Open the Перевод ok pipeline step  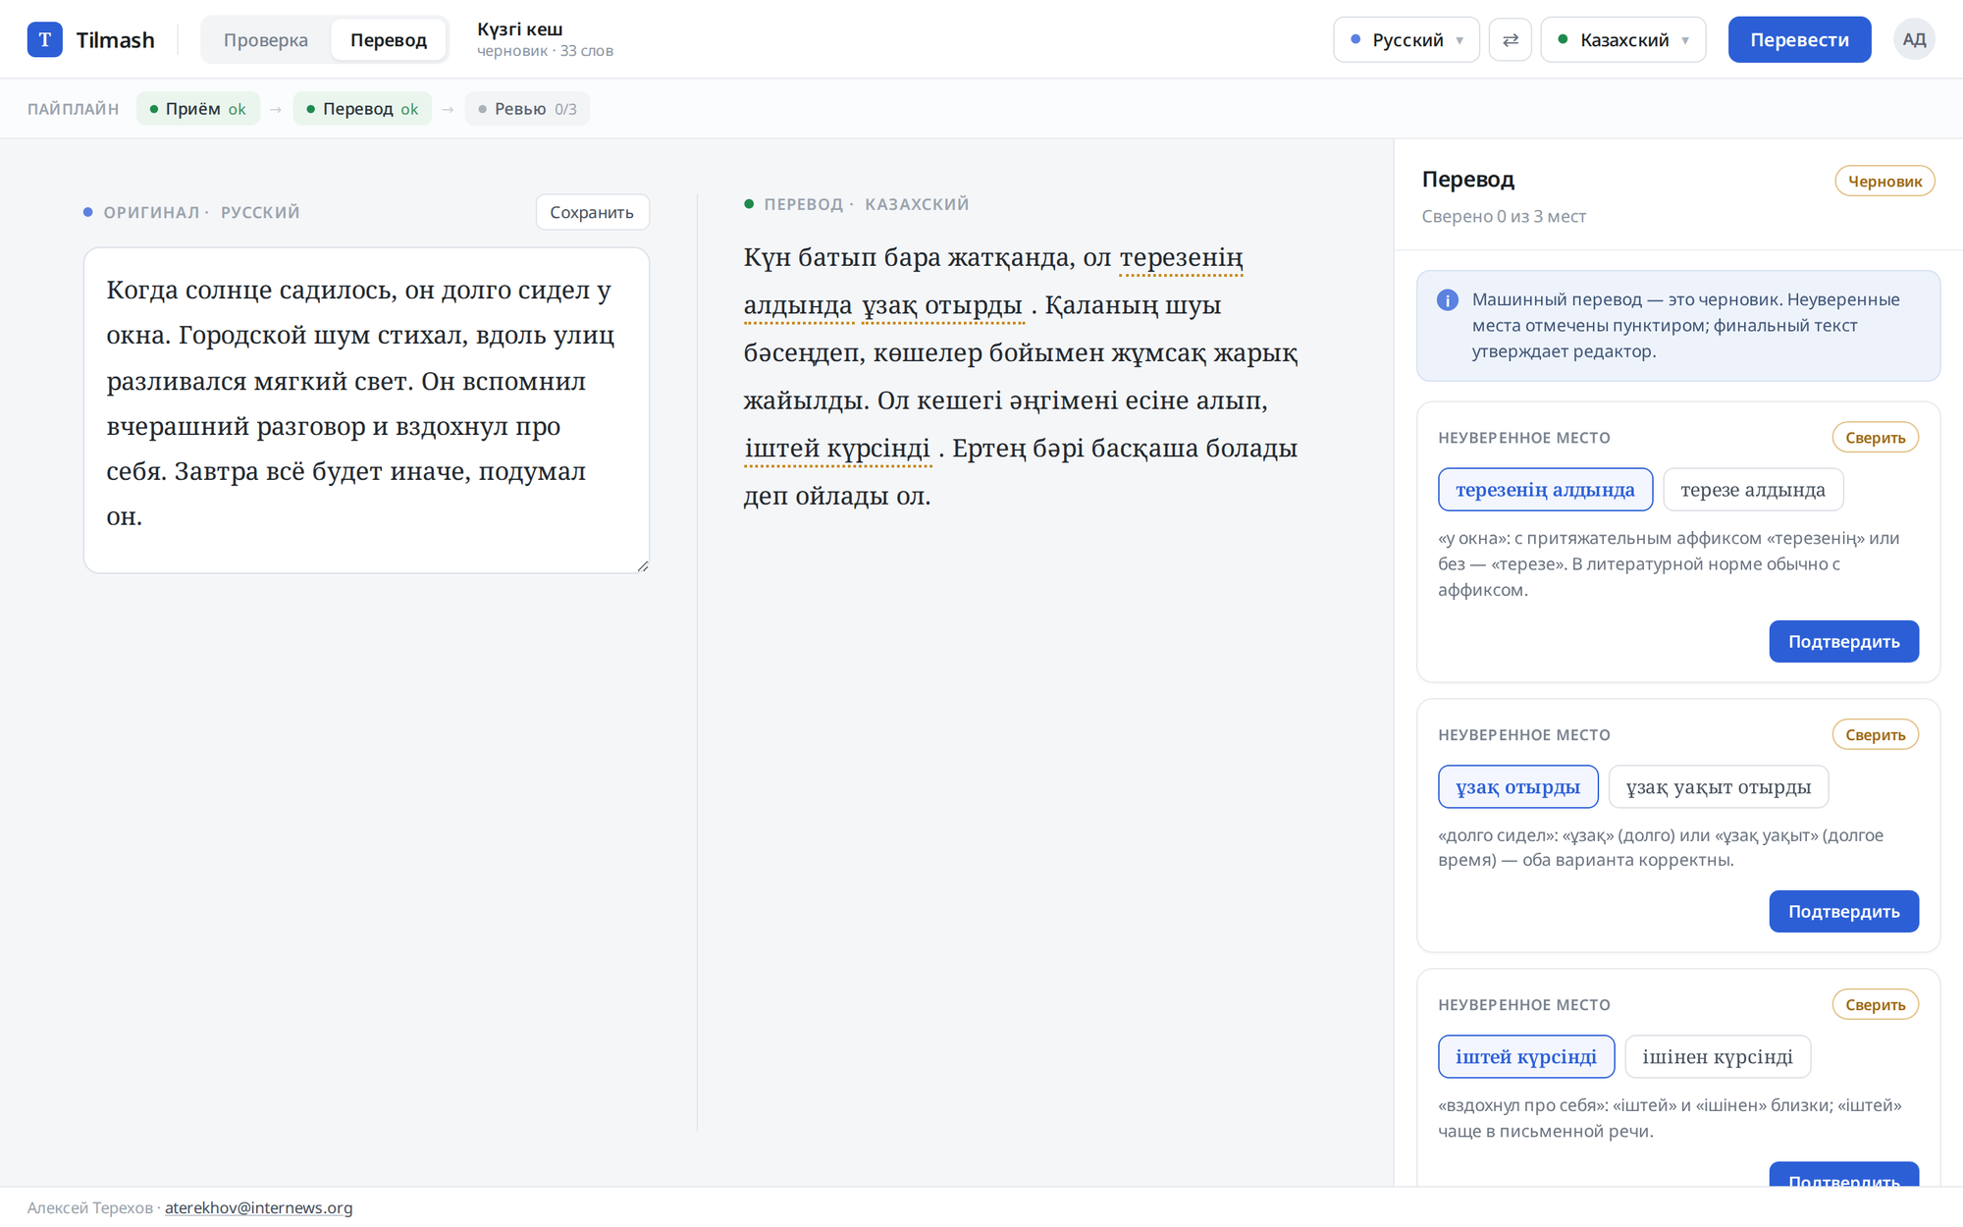pyautogui.click(x=362, y=109)
